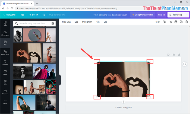Click Thêm trang mới add page button
The height and width of the screenshot is (114, 190).
(123, 107)
